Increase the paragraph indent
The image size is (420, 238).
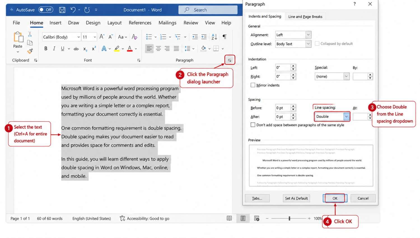[204, 37]
